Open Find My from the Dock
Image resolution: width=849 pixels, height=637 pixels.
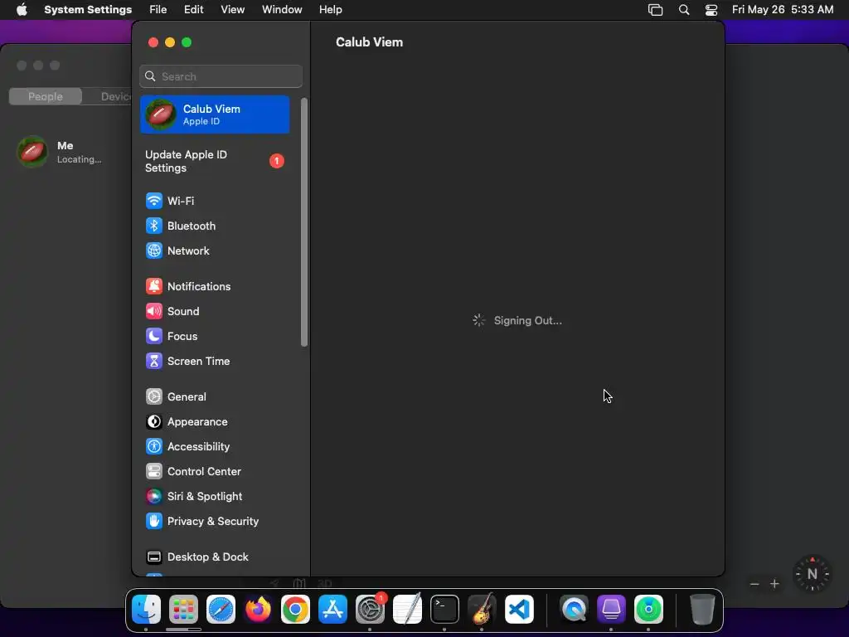648,610
